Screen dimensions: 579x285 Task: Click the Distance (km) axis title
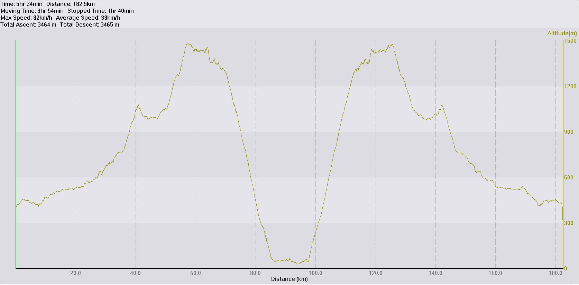[289, 279]
